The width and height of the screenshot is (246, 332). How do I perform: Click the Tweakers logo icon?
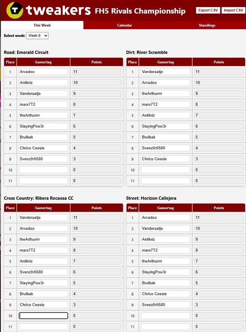14,10
